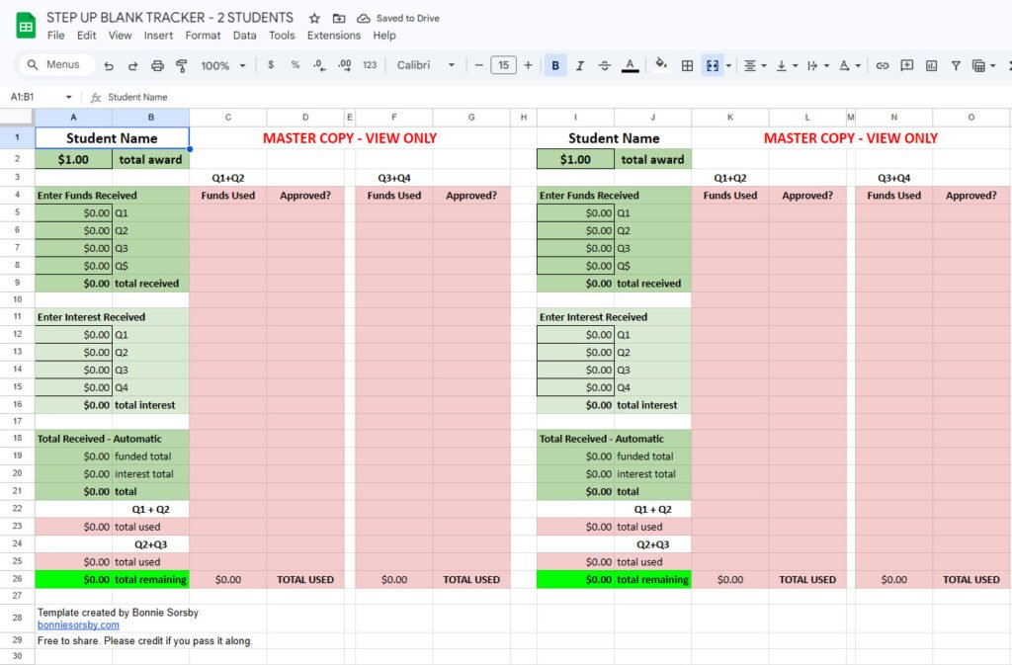Open the paint format tool
Viewport: 1012px width, 665px height.
(x=180, y=65)
